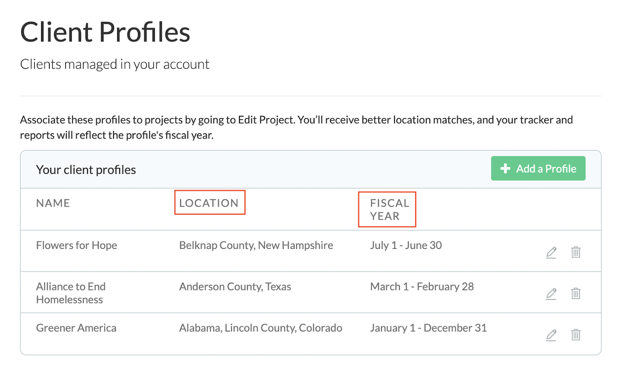This screenshot has height=384, width=627.
Task: Delete the Flowers for Hope profile
Action: point(576,252)
